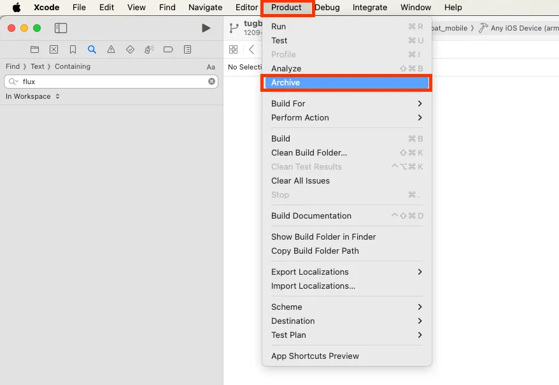Open the View menu
The width and height of the screenshot is (559, 385).
click(x=136, y=8)
